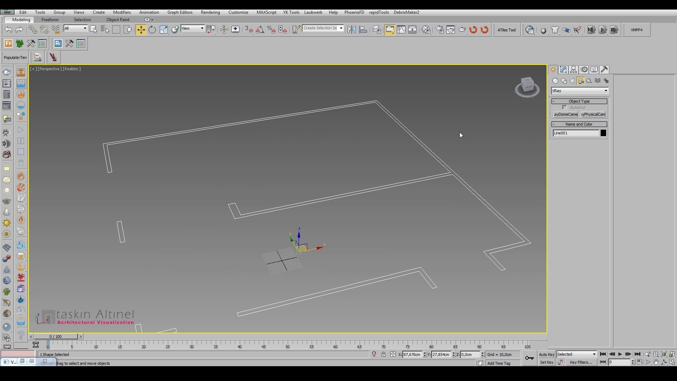Open the Graph Editors menu

180,12
